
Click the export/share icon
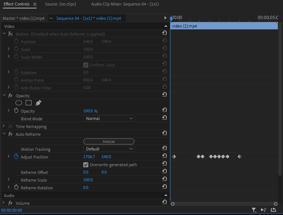273,210
